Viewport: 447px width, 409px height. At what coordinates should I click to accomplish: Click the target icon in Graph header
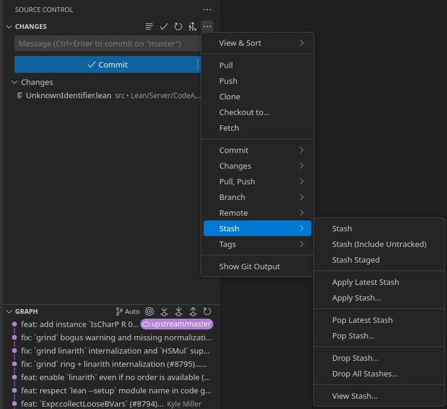(x=149, y=311)
